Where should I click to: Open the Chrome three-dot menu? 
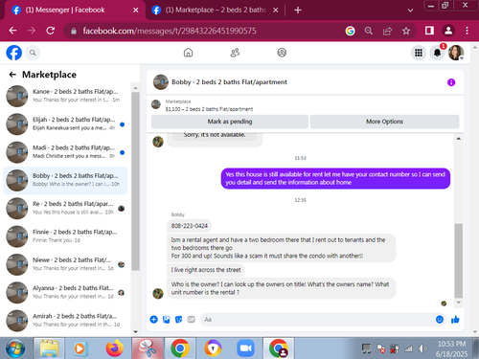[467, 31]
